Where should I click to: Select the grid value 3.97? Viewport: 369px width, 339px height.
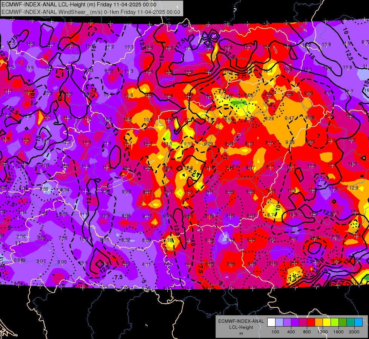(x=41, y=261)
